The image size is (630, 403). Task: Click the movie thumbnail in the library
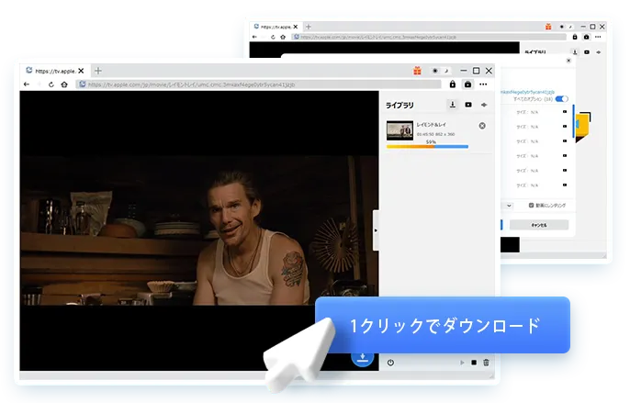click(x=399, y=130)
